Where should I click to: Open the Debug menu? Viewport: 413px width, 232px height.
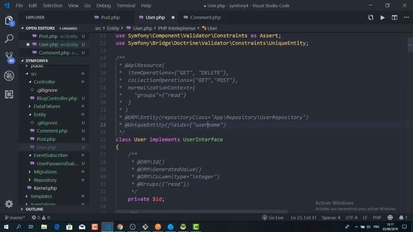coord(103,6)
